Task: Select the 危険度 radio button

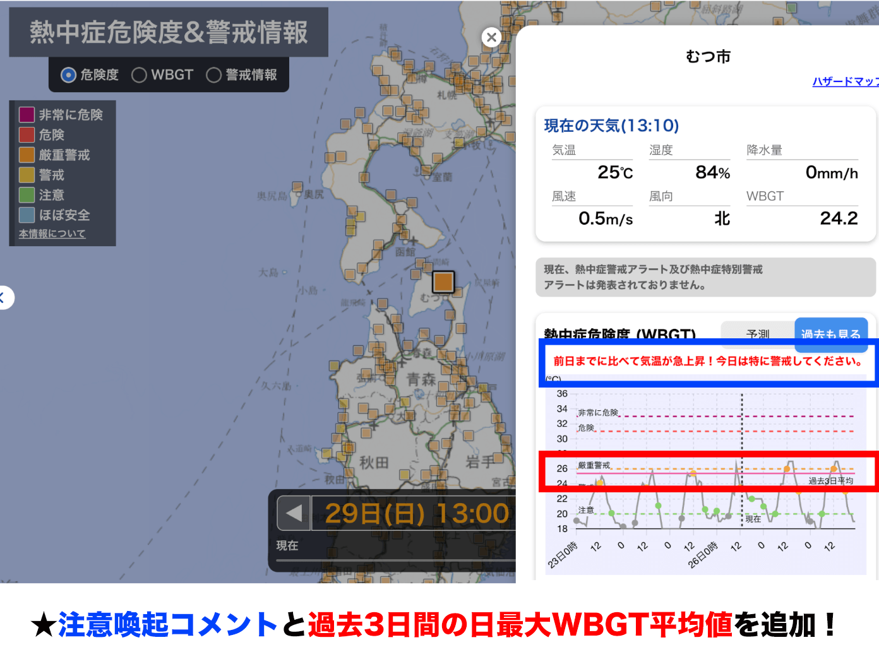Action: (x=68, y=75)
